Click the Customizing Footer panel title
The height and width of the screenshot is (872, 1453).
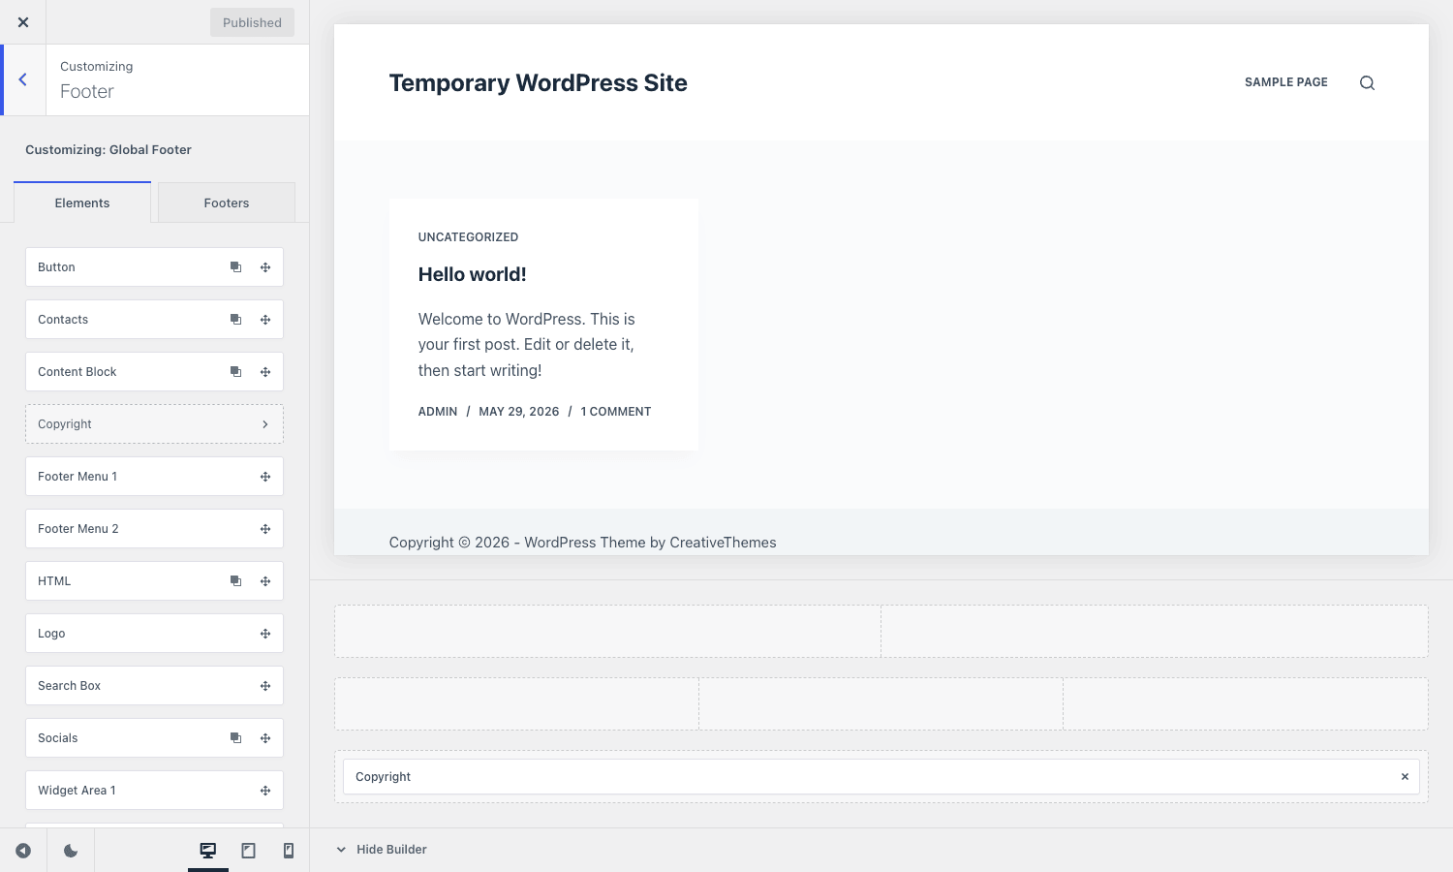click(87, 91)
